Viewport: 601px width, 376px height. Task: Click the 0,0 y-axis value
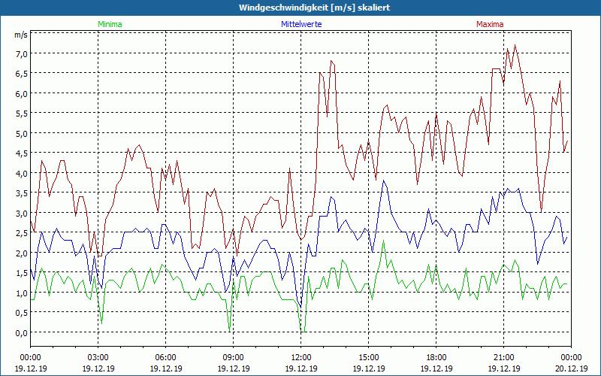point(22,333)
